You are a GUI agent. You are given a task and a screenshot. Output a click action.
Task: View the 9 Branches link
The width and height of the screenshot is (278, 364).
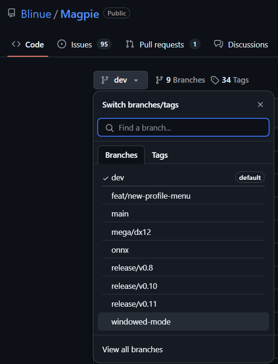tap(180, 80)
